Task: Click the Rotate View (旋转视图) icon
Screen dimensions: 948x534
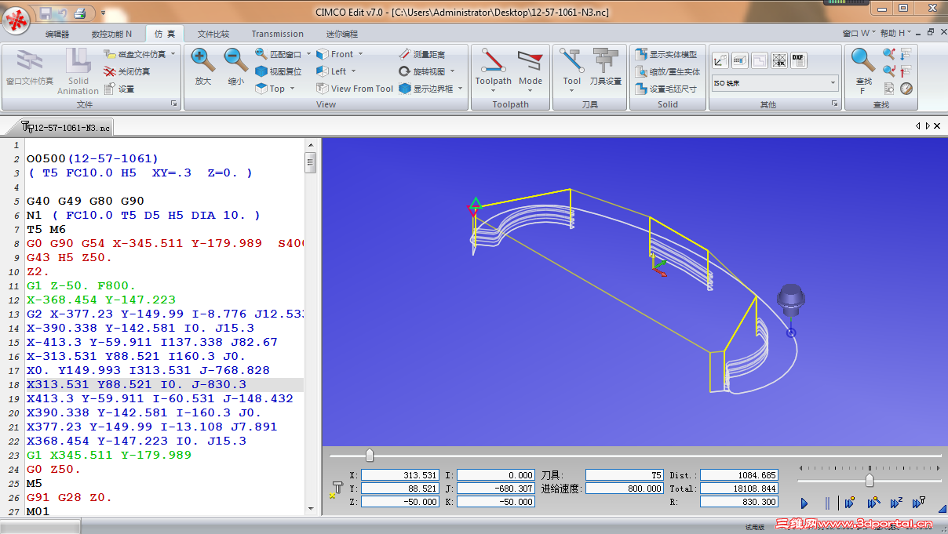Action: (404, 71)
